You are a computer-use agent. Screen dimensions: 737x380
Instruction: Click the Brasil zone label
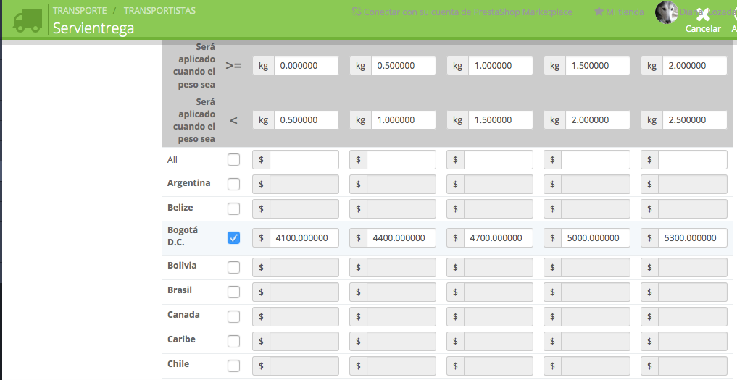[180, 290]
